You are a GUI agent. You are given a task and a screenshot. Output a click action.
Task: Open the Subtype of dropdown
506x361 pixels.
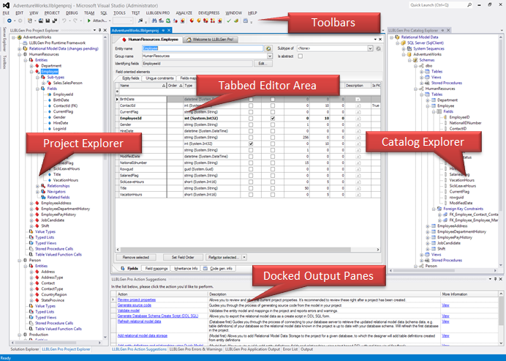click(370, 48)
